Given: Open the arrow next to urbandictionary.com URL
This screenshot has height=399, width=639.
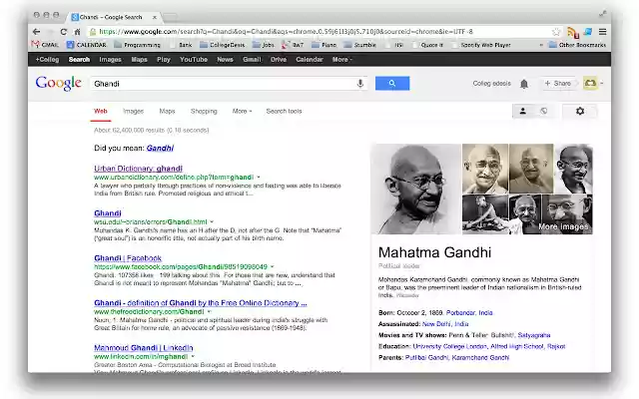Looking at the screenshot, I should click(259, 178).
